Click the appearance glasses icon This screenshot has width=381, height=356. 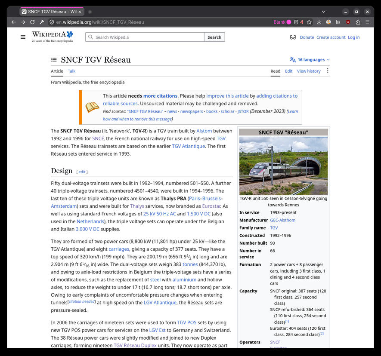(x=293, y=37)
